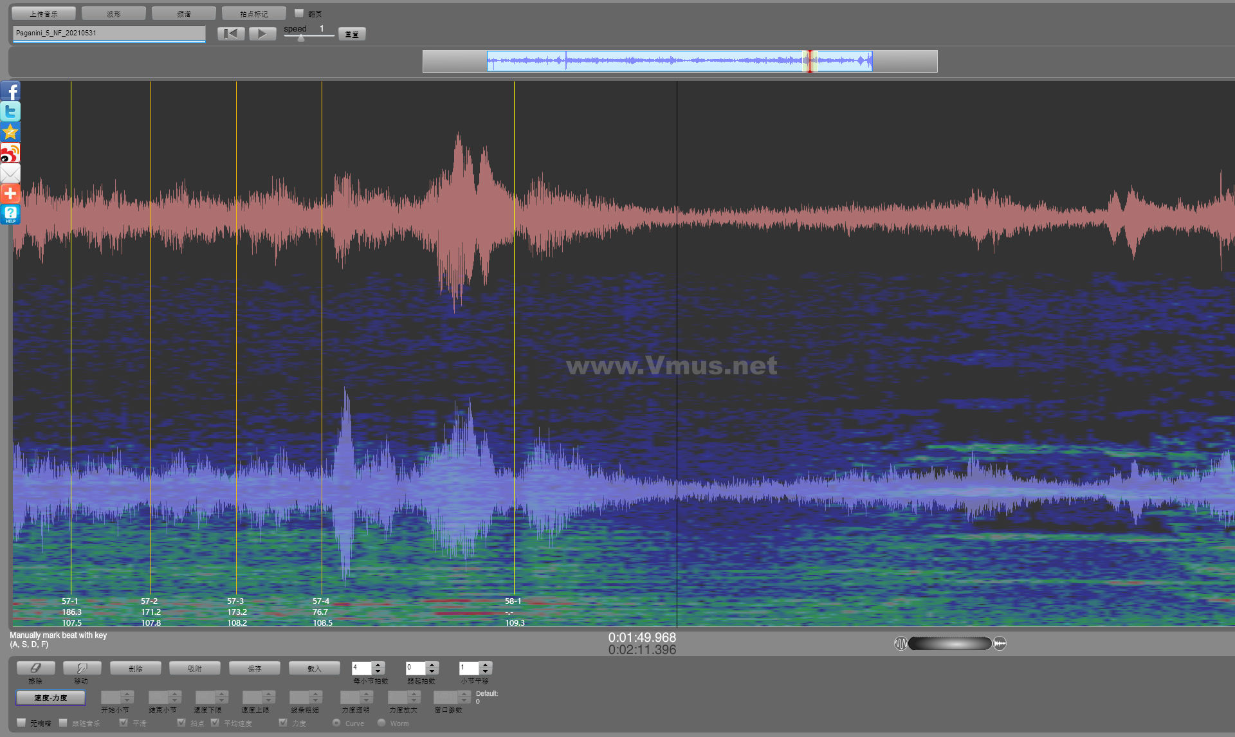Click the email envelope share icon
This screenshot has height=737, width=1235.
tap(10, 174)
